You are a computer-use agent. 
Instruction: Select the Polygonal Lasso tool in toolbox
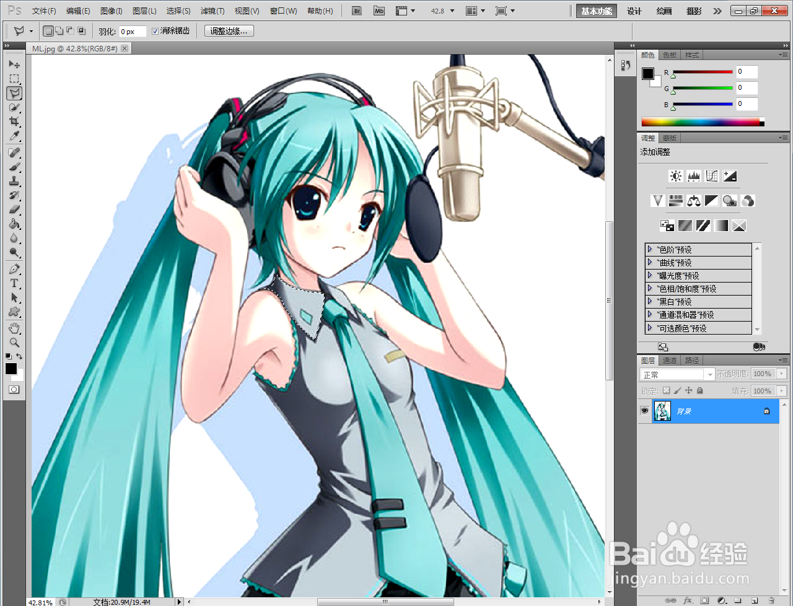(x=14, y=93)
